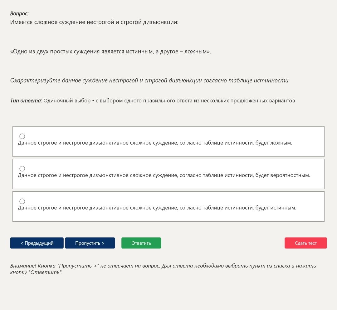337x310 pixels.
Task: Skip the question via 'Пропустить >' button
Action: (90, 243)
